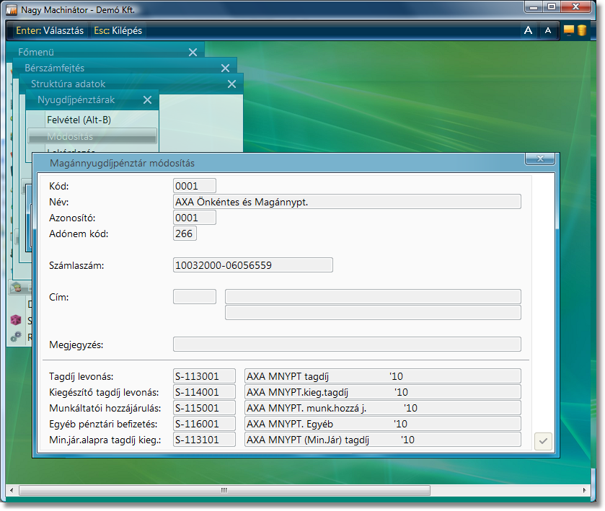Click the Számlaszám input field
The height and width of the screenshot is (511, 605).
[253, 265]
